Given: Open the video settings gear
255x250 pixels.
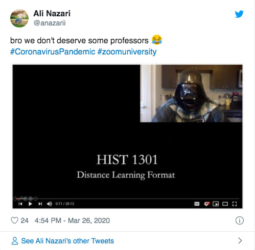Looking at the screenshot, I should click(x=206, y=204).
